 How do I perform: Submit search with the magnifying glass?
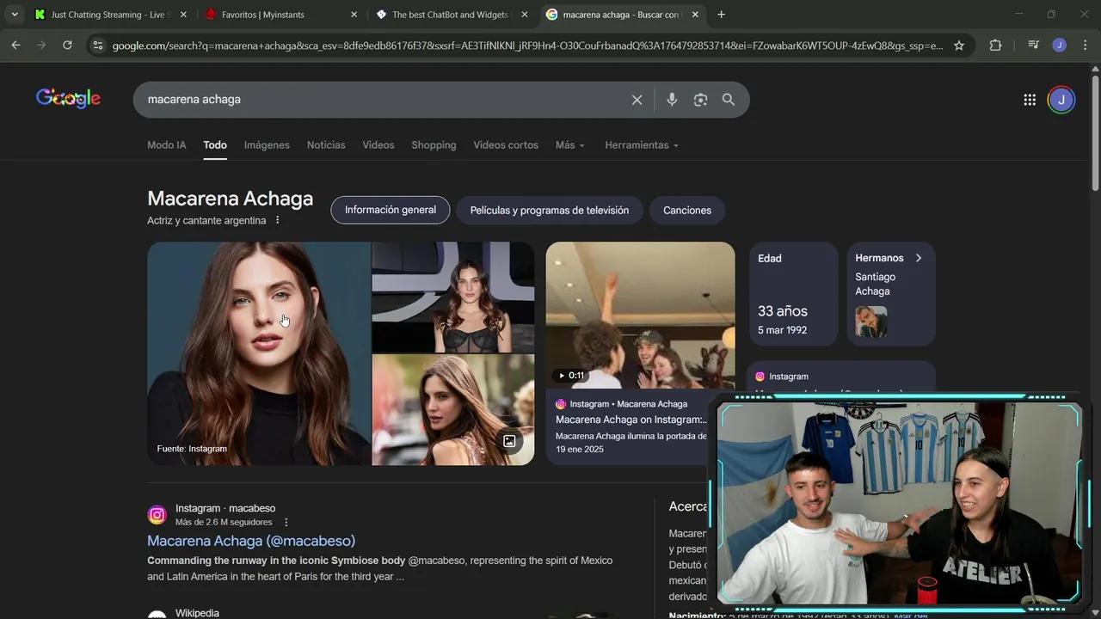coord(729,100)
